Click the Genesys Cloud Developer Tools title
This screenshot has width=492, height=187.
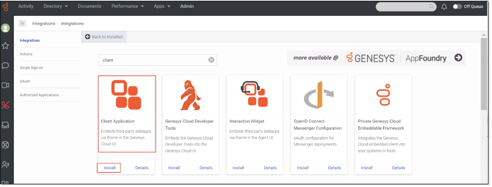click(189, 125)
